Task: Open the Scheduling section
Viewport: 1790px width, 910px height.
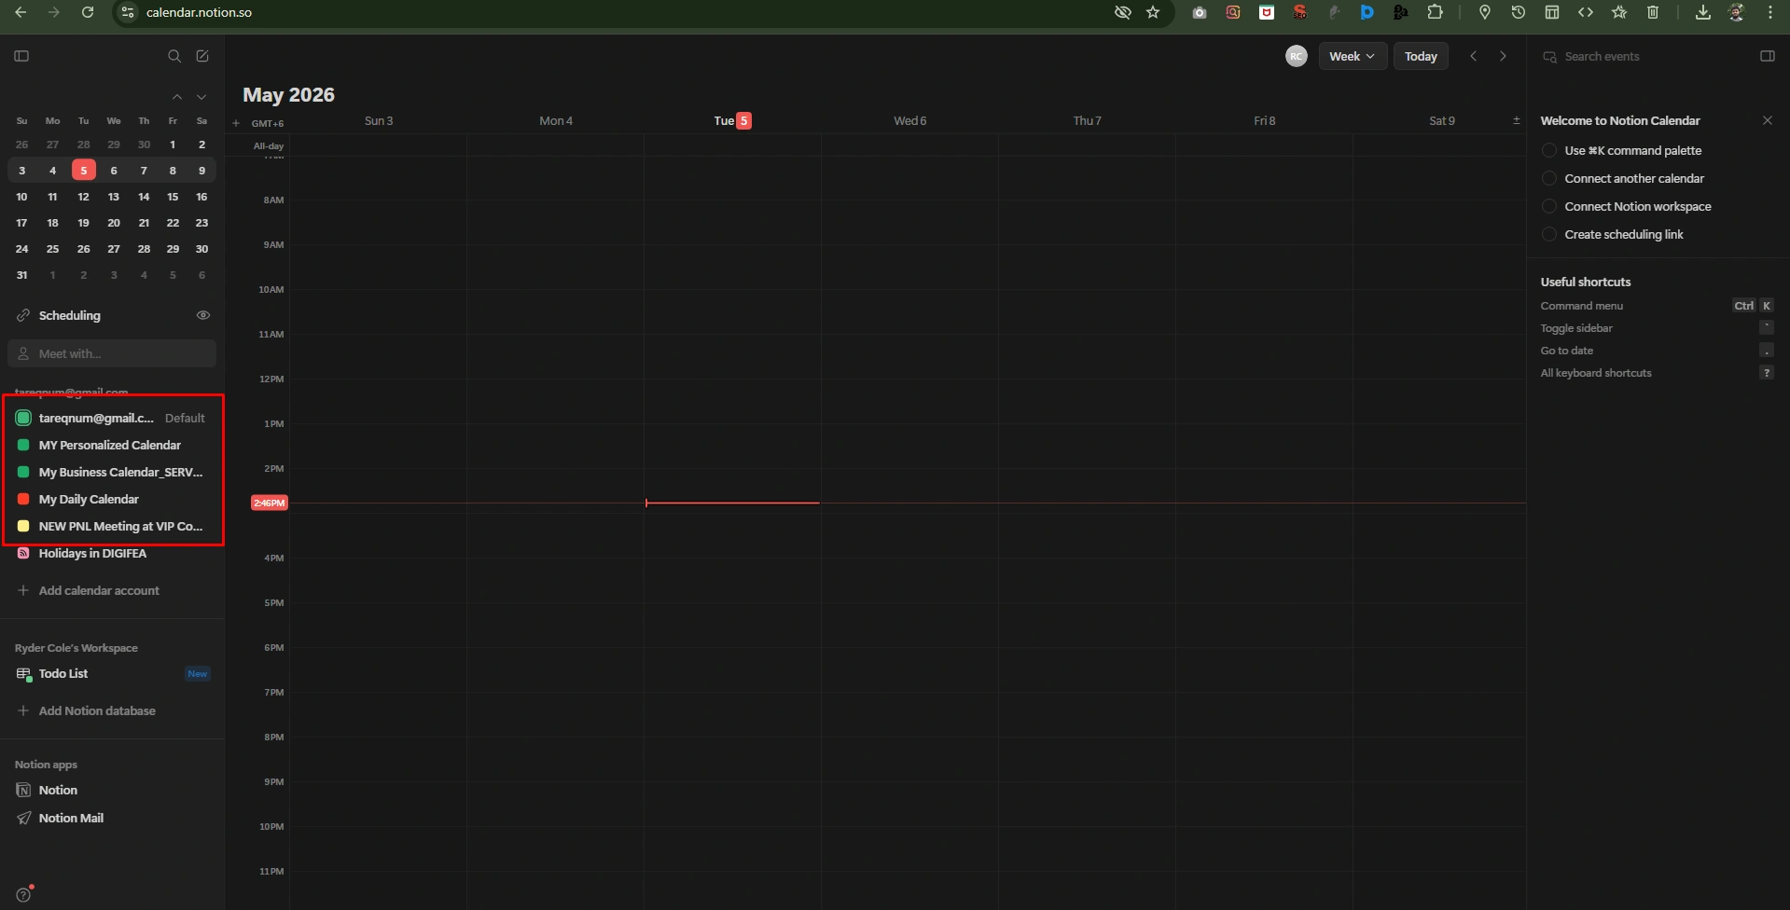Action: point(70,315)
